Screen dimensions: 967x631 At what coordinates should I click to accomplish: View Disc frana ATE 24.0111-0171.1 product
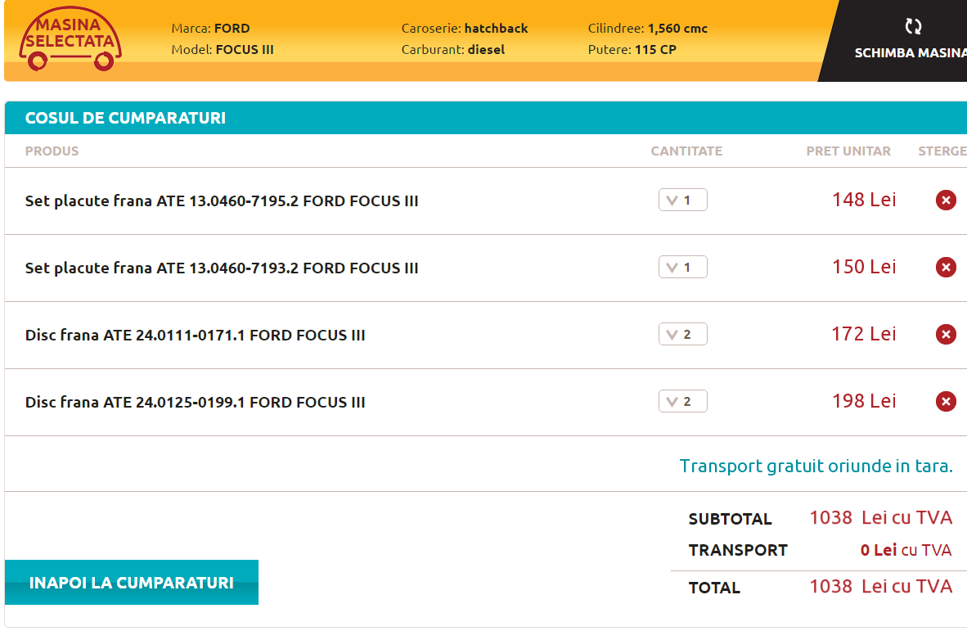click(195, 336)
